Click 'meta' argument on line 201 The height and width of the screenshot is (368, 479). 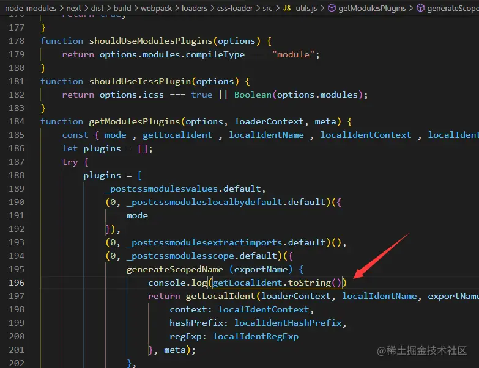[175, 350]
